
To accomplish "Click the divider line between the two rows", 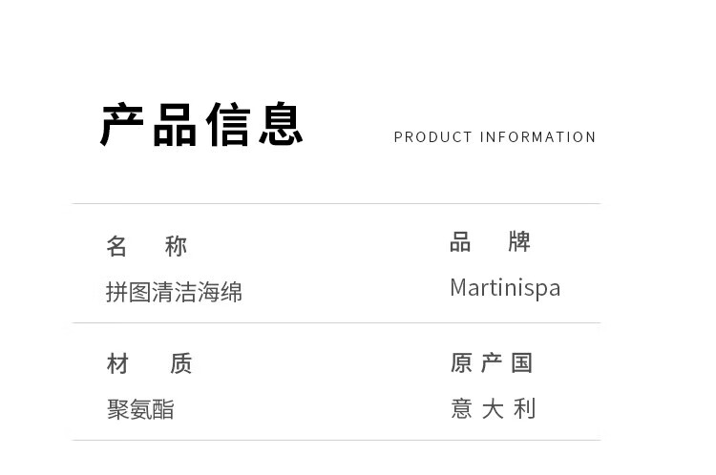I will click(336, 323).
